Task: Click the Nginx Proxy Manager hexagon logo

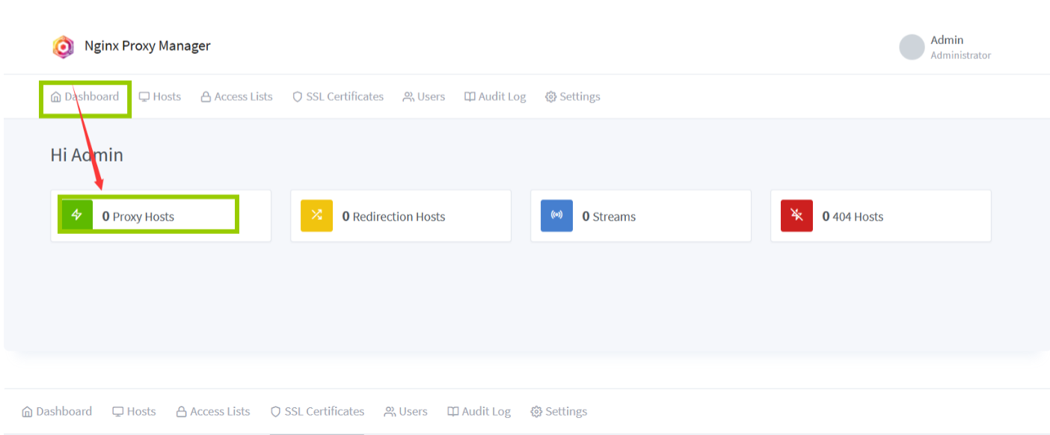Action: (x=64, y=46)
